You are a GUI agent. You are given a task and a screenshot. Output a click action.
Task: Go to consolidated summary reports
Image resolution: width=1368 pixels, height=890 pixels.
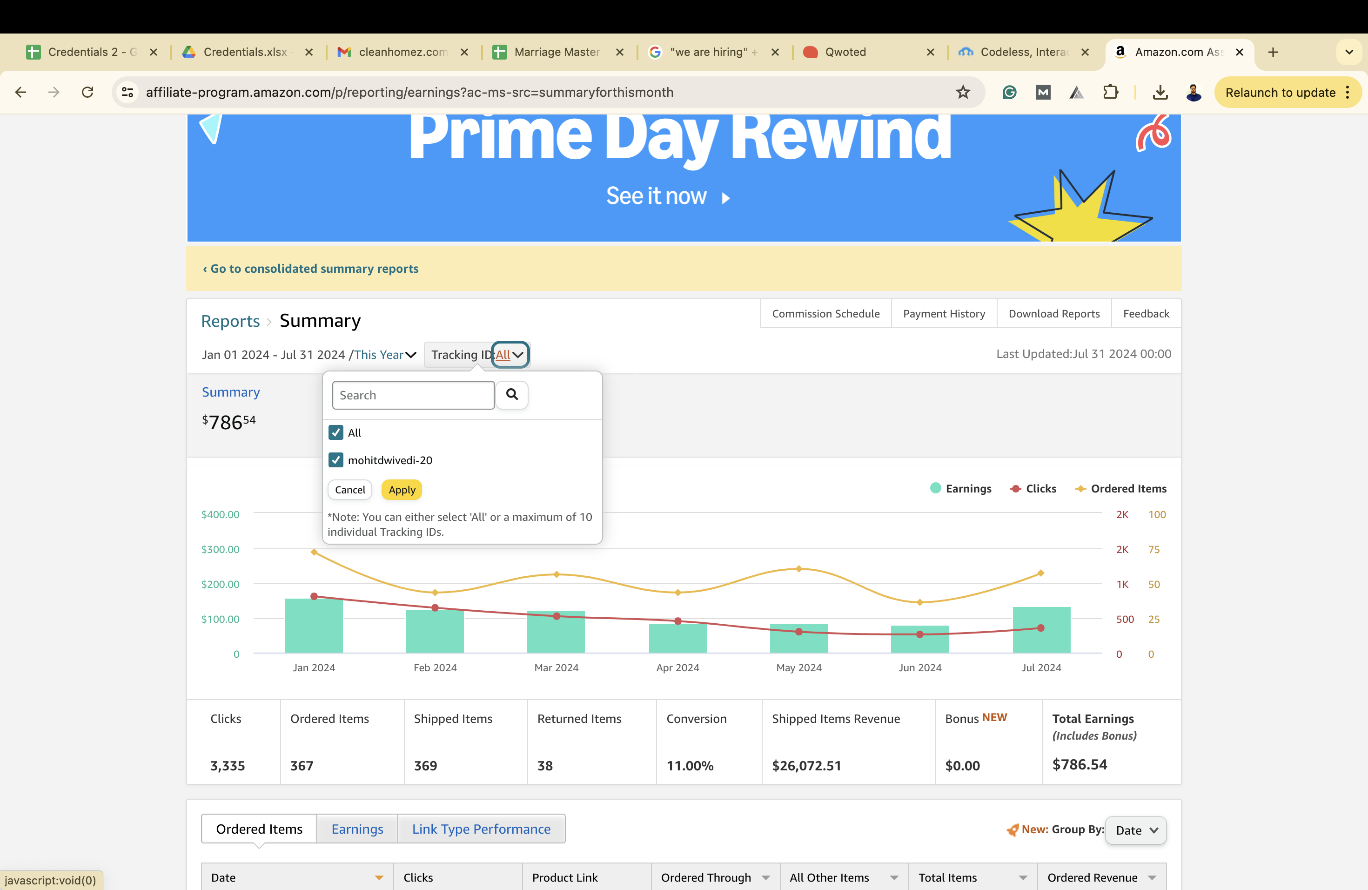click(310, 269)
